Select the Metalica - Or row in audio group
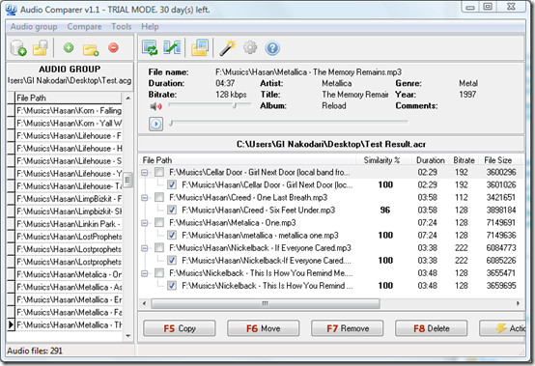The image size is (535, 366). click(69, 274)
